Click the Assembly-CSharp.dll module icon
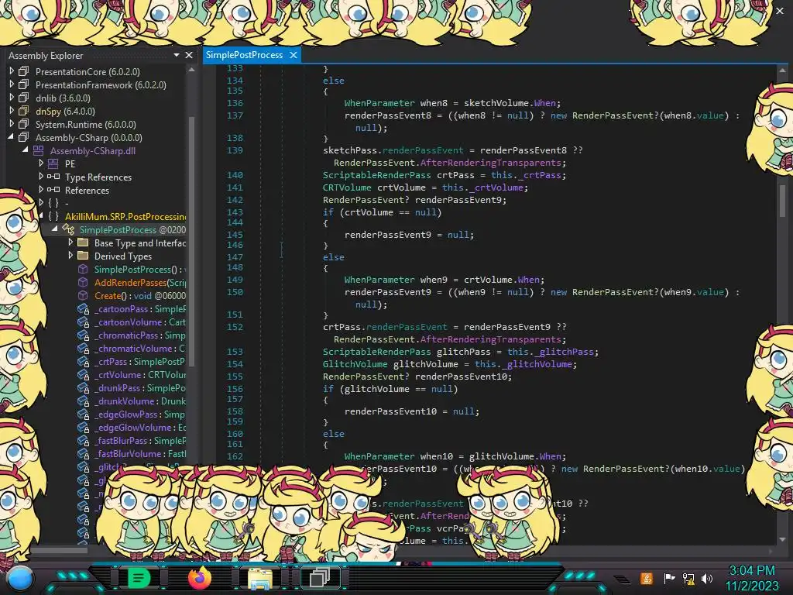793x595 pixels. point(39,150)
